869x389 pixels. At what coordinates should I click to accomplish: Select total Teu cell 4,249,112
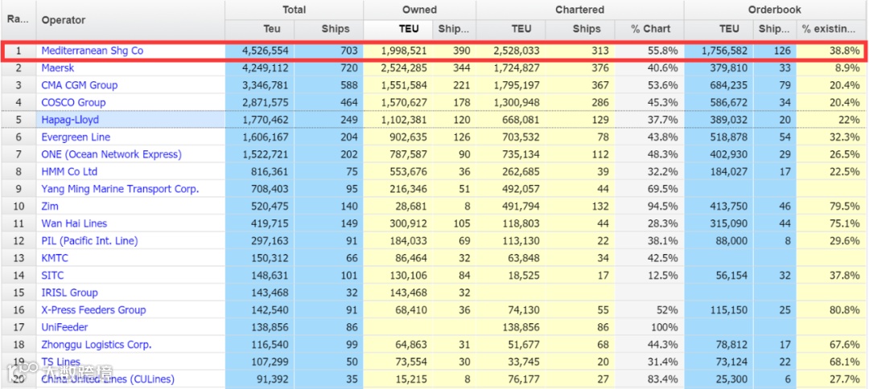[x=259, y=68]
